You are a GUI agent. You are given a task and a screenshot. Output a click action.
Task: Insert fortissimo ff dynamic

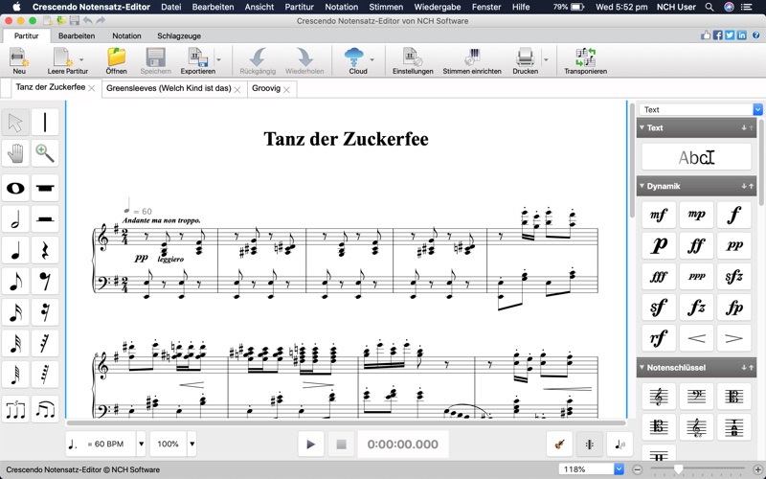(697, 245)
